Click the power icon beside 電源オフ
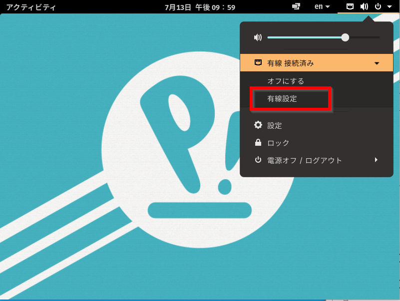 click(x=258, y=160)
